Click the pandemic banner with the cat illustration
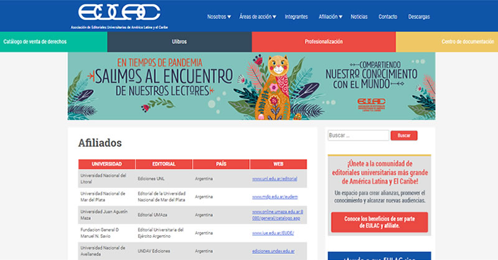498x260 pixels. (x=251, y=86)
